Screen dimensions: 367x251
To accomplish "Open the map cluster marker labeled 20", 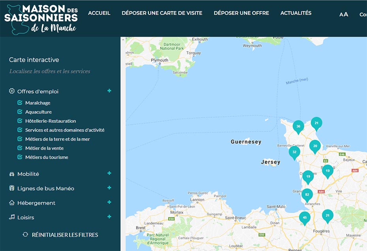I will (x=315, y=147).
